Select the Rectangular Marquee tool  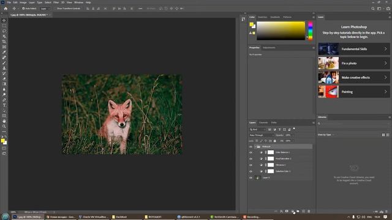click(4, 26)
